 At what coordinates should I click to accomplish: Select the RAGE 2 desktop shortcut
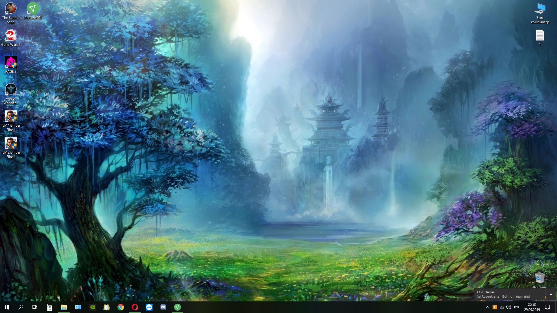coord(11,65)
